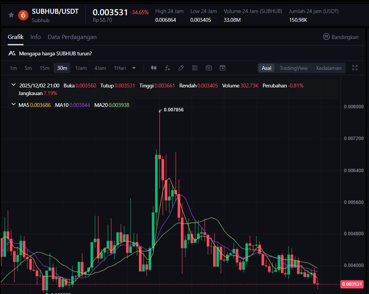Select the 1Jam timeframe
The width and height of the screenshot is (369, 294).
[x=81, y=68]
